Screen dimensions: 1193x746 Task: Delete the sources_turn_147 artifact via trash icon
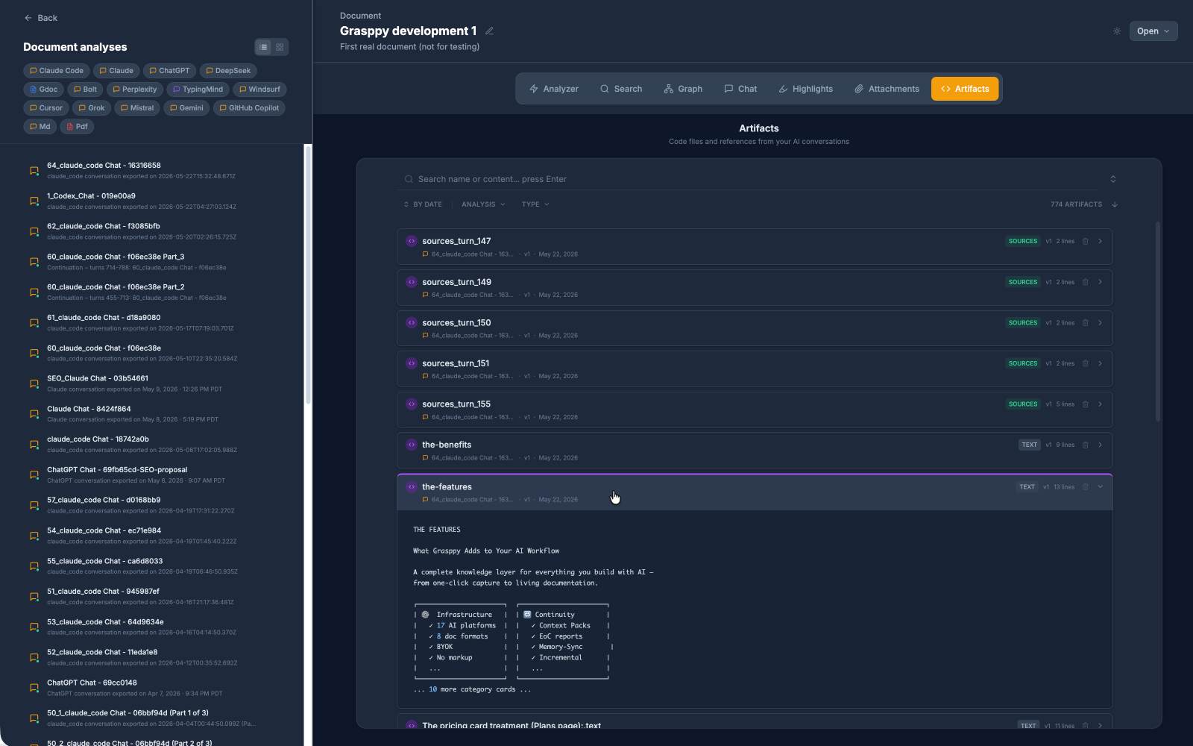[1085, 241]
